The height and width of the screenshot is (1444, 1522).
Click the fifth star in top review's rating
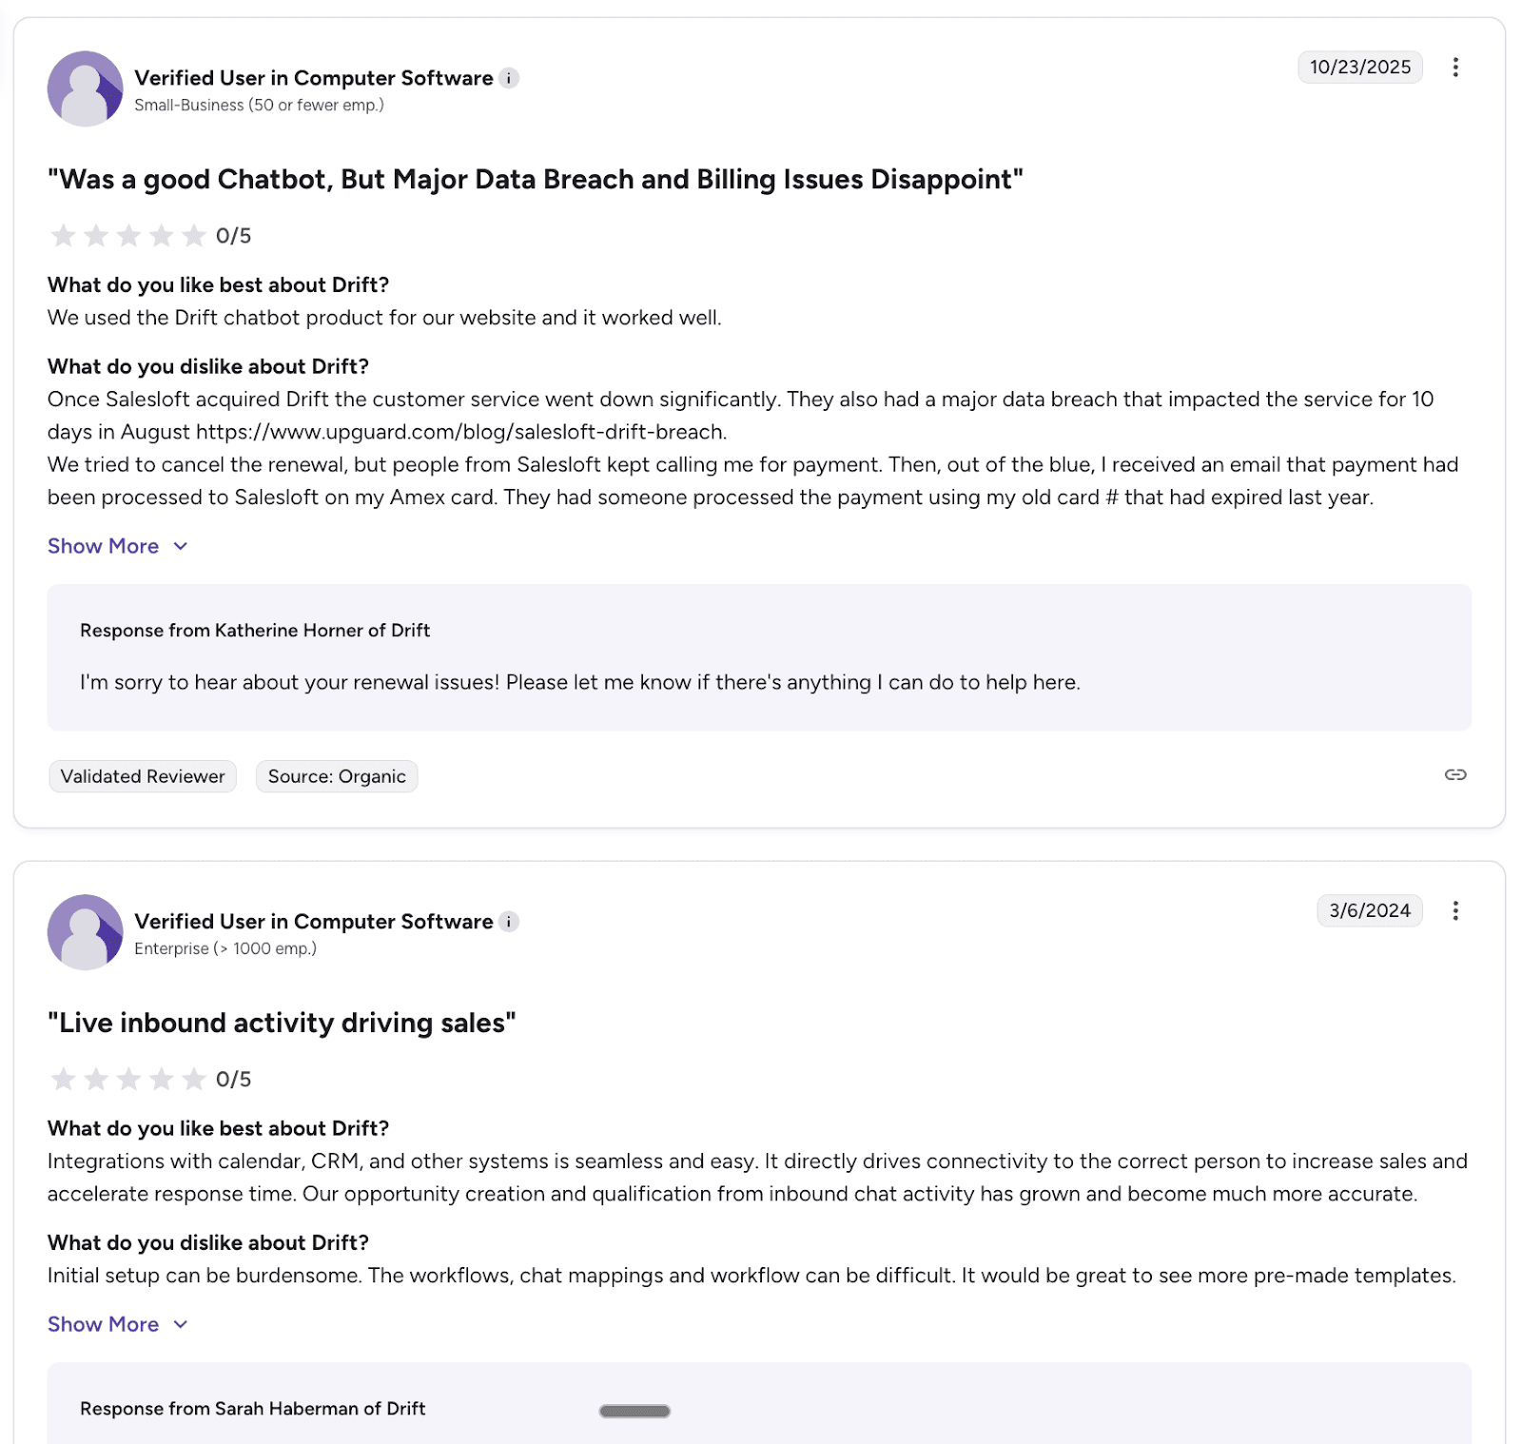193,235
